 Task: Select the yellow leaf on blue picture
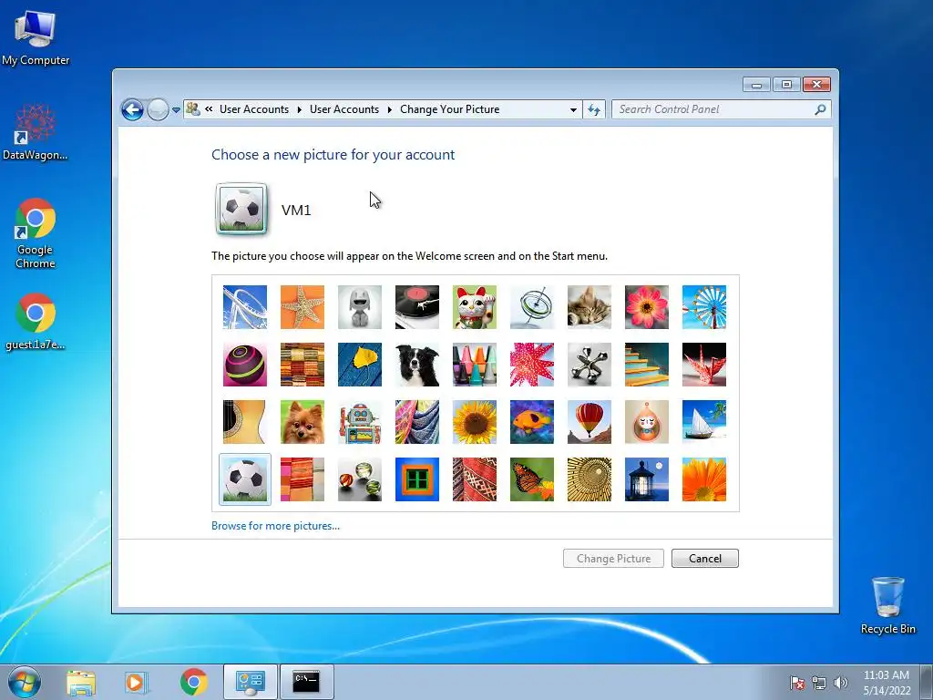(360, 365)
